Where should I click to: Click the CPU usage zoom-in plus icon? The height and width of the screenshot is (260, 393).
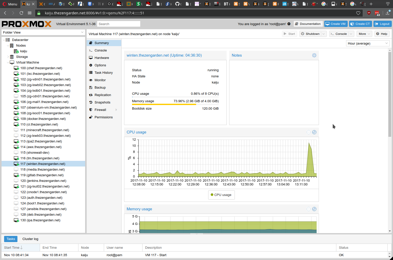[x=314, y=132]
